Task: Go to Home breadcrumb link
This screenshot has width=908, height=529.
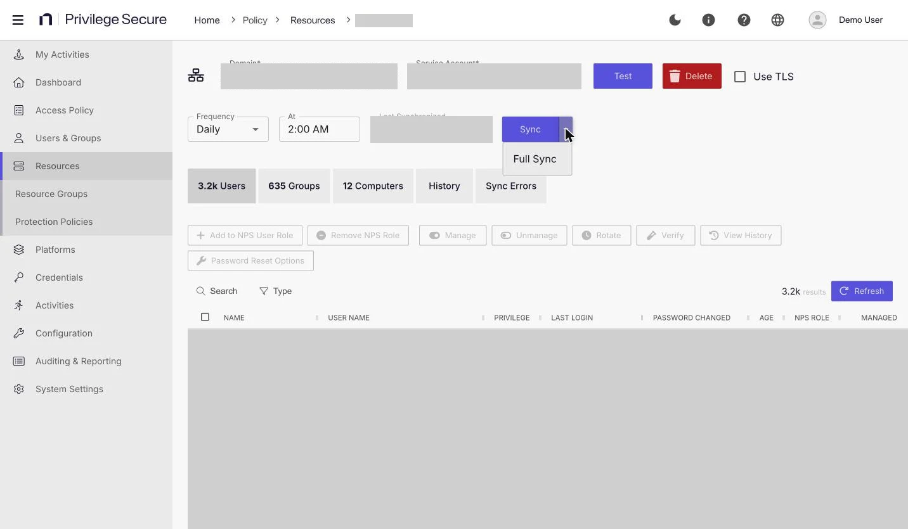Action: [207, 20]
